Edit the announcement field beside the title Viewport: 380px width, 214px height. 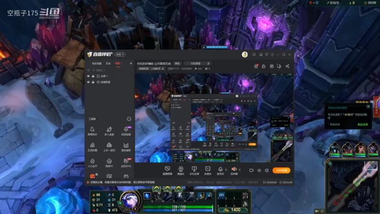point(197,64)
